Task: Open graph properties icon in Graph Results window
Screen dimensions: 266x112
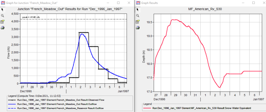Action: click(x=138, y=22)
